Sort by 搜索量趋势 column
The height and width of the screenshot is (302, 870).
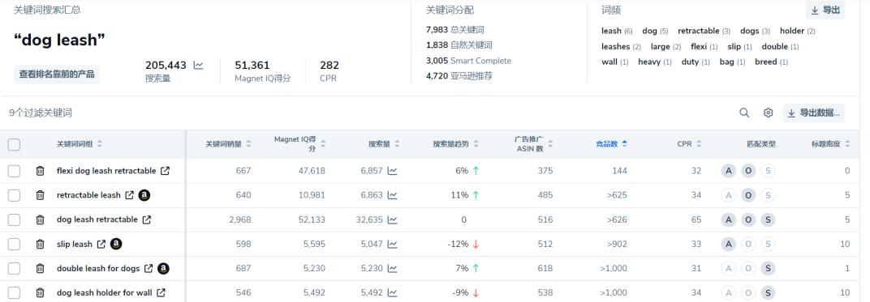point(456,144)
